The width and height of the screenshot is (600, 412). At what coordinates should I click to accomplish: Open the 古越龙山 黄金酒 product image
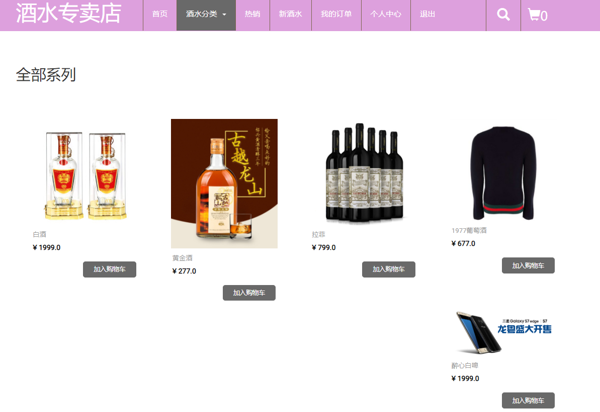tap(224, 184)
